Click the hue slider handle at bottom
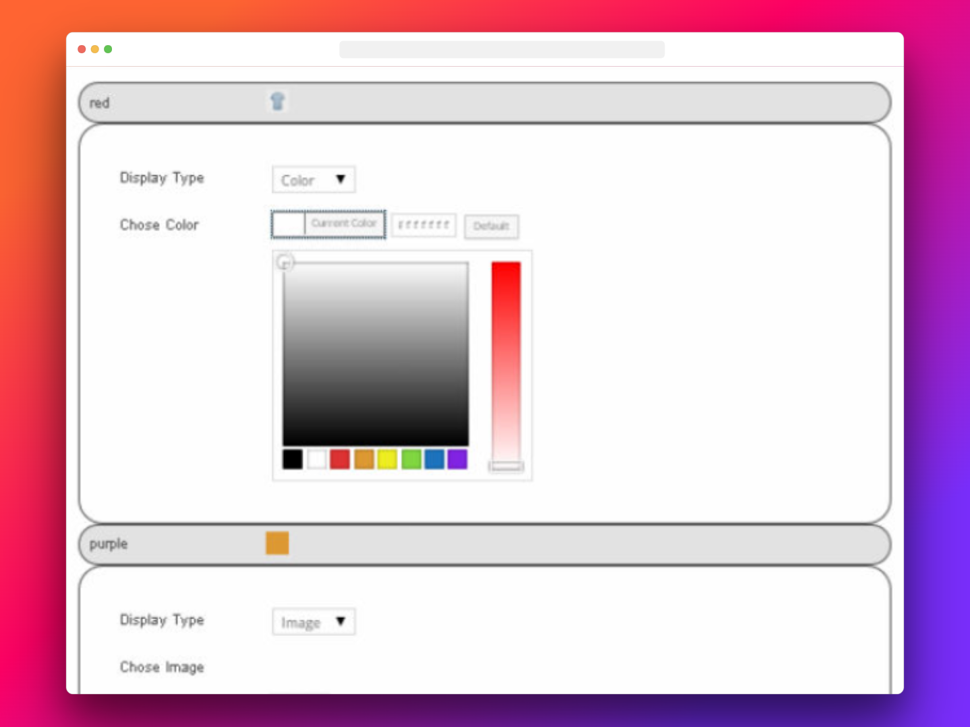The image size is (970, 727). 507,466
